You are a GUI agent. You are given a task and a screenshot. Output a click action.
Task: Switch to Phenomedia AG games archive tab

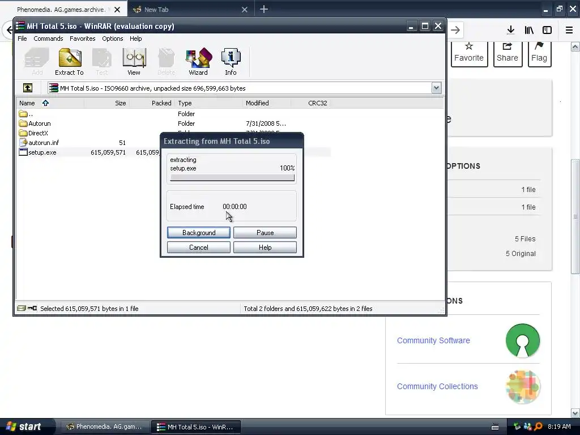pyautogui.click(x=61, y=10)
